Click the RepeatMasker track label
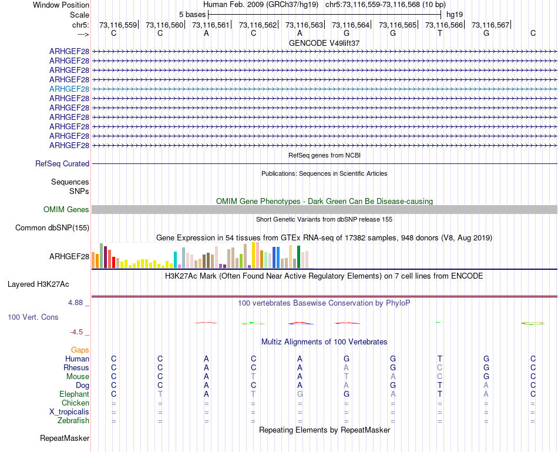Viewport: 558px width, 452px height. click(65, 438)
